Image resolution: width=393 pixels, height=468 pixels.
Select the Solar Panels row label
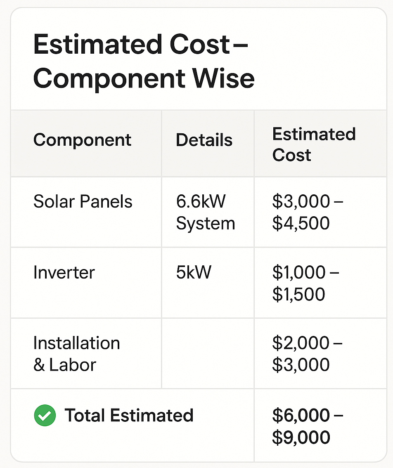[83, 201]
